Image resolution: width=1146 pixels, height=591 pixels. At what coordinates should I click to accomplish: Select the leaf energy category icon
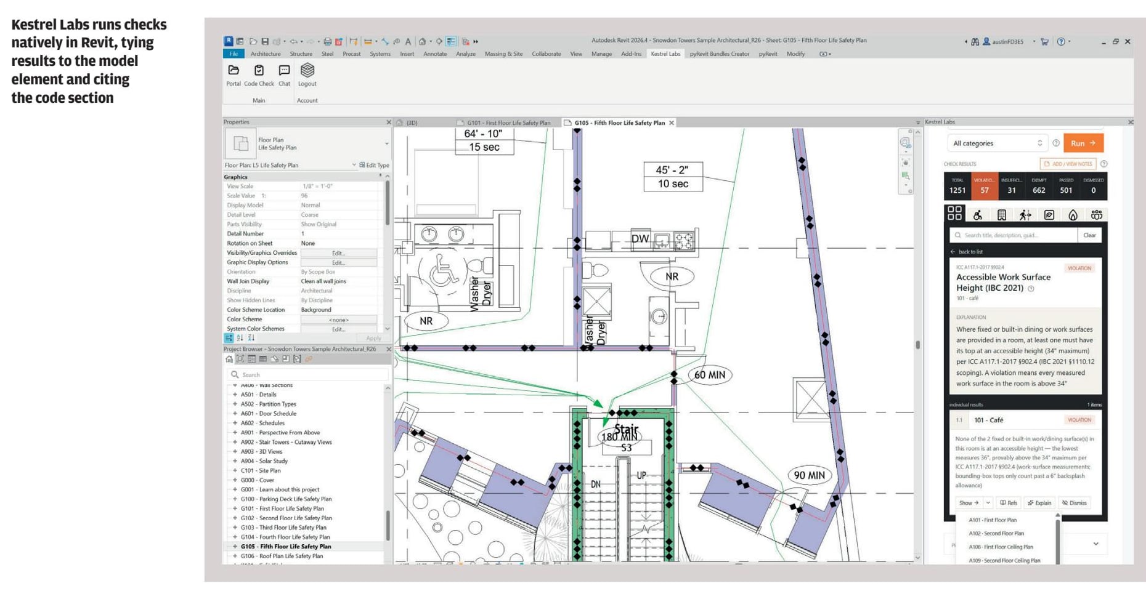[1049, 214]
